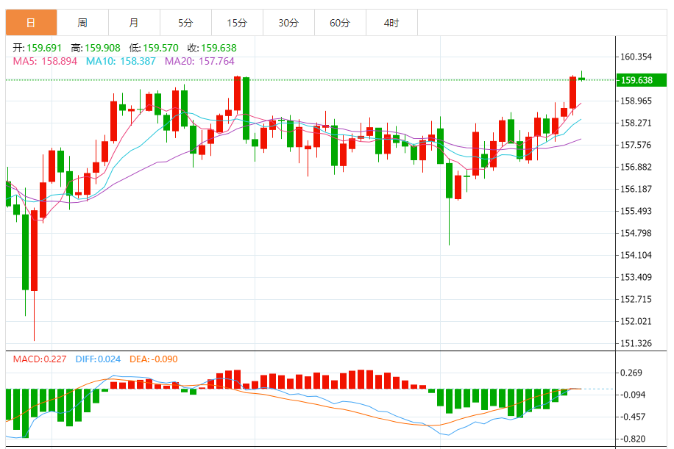Click the low price value 159.570
This screenshot has height=449, width=674.
(160, 48)
